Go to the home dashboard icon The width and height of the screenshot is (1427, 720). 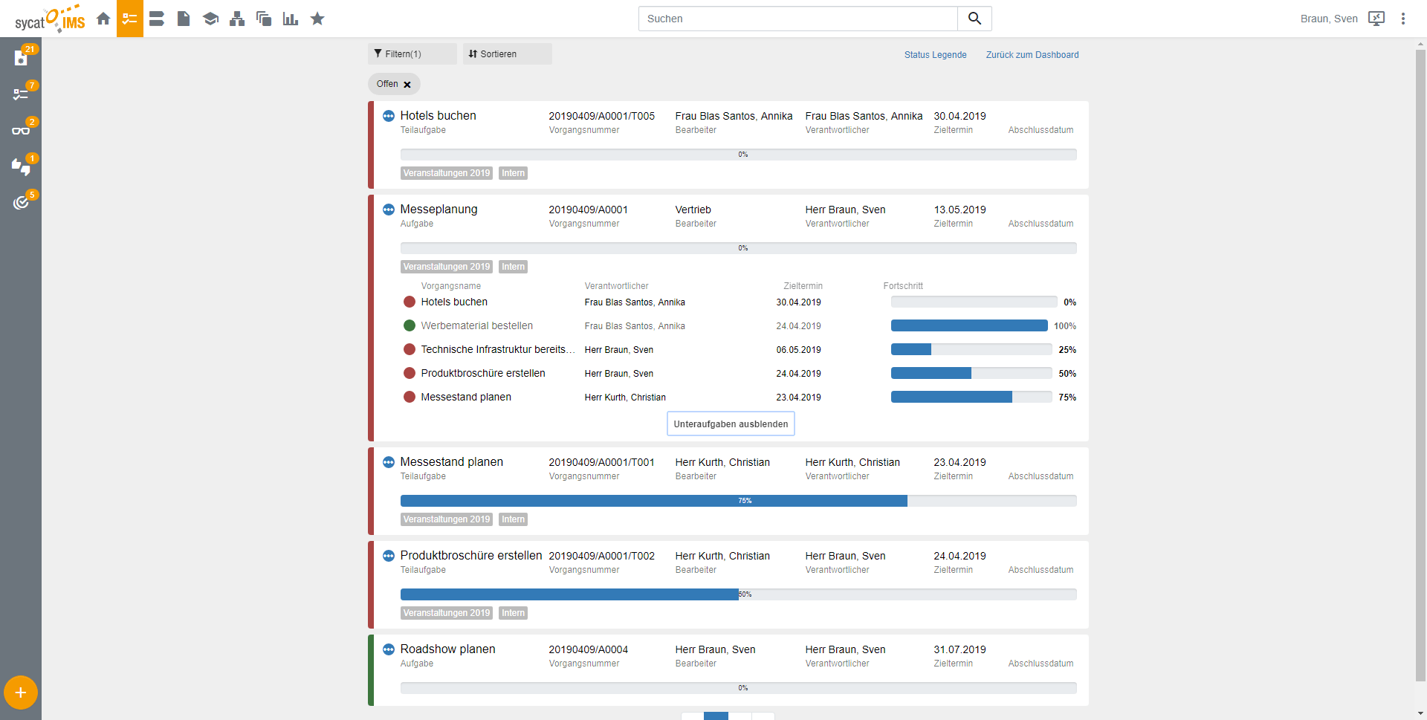pyautogui.click(x=103, y=19)
